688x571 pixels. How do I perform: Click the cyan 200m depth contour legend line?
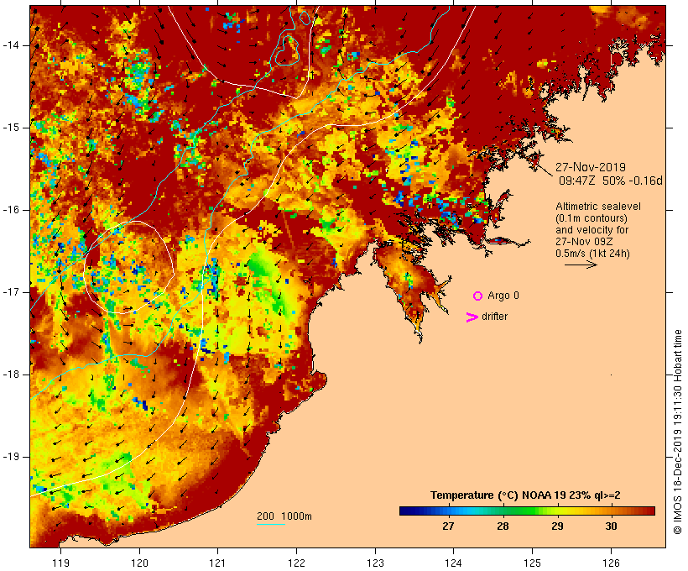click(x=271, y=524)
